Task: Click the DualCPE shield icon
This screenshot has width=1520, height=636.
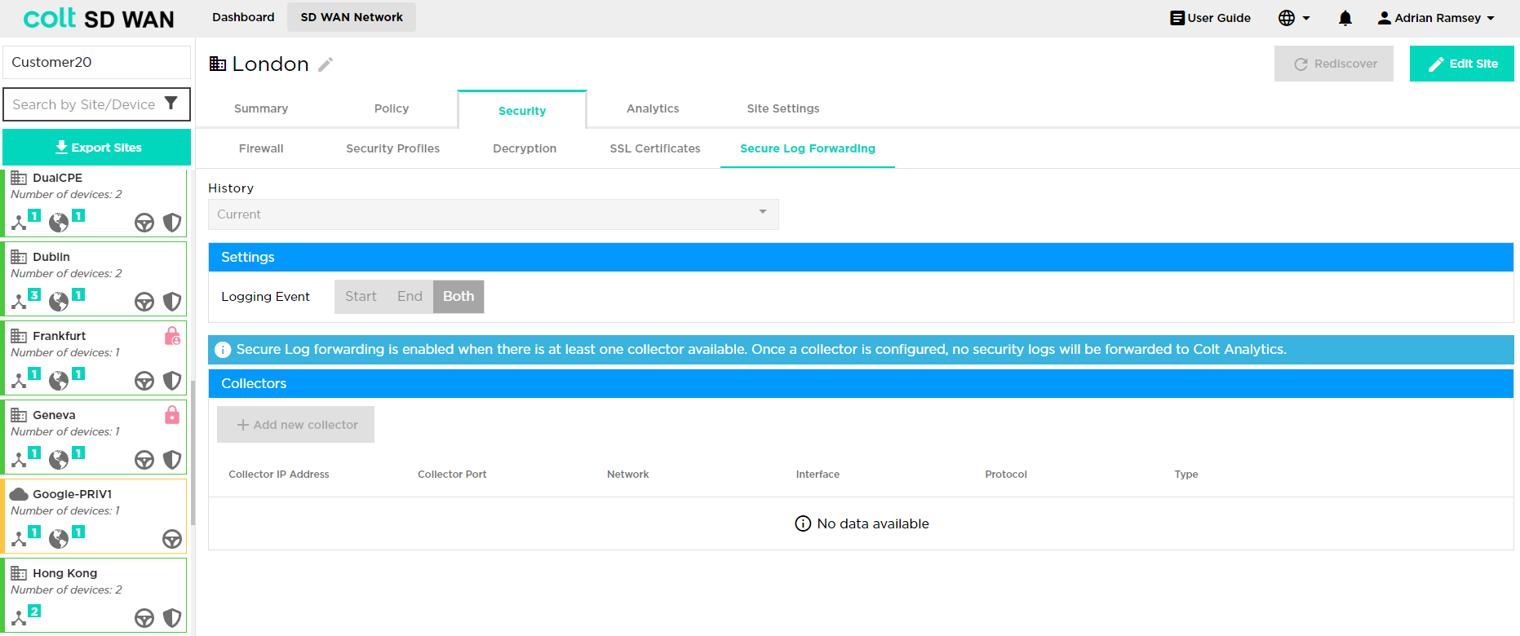Action: (172, 223)
